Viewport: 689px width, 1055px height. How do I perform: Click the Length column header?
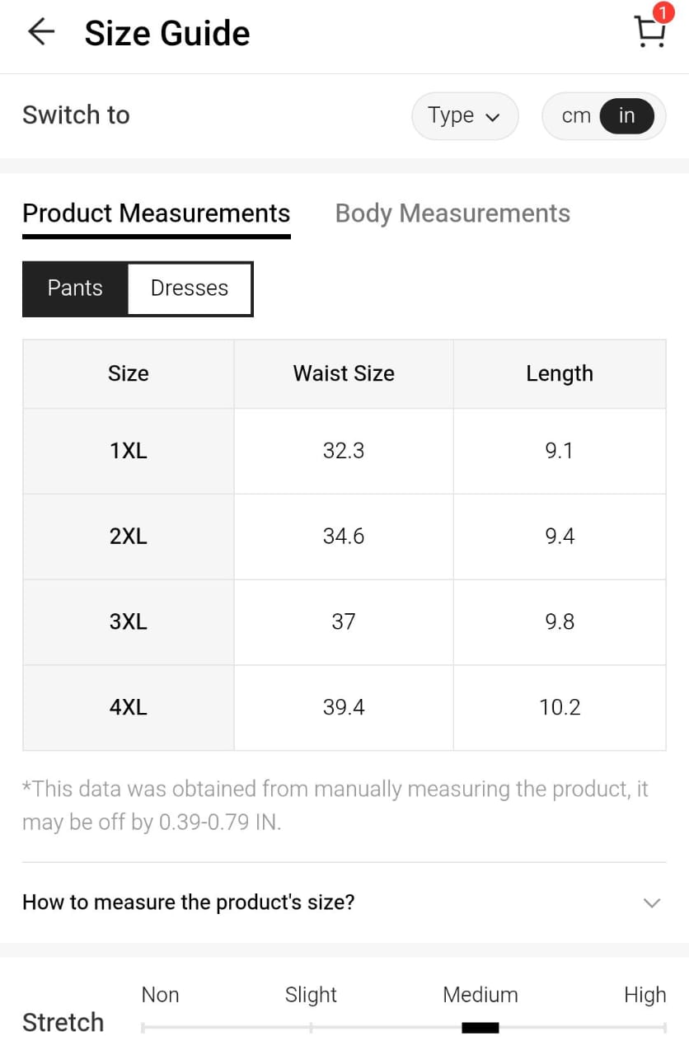[560, 373]
